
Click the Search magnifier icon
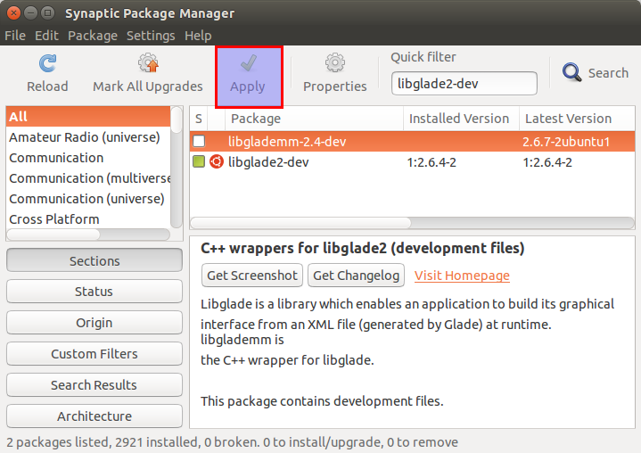point(571,72)
